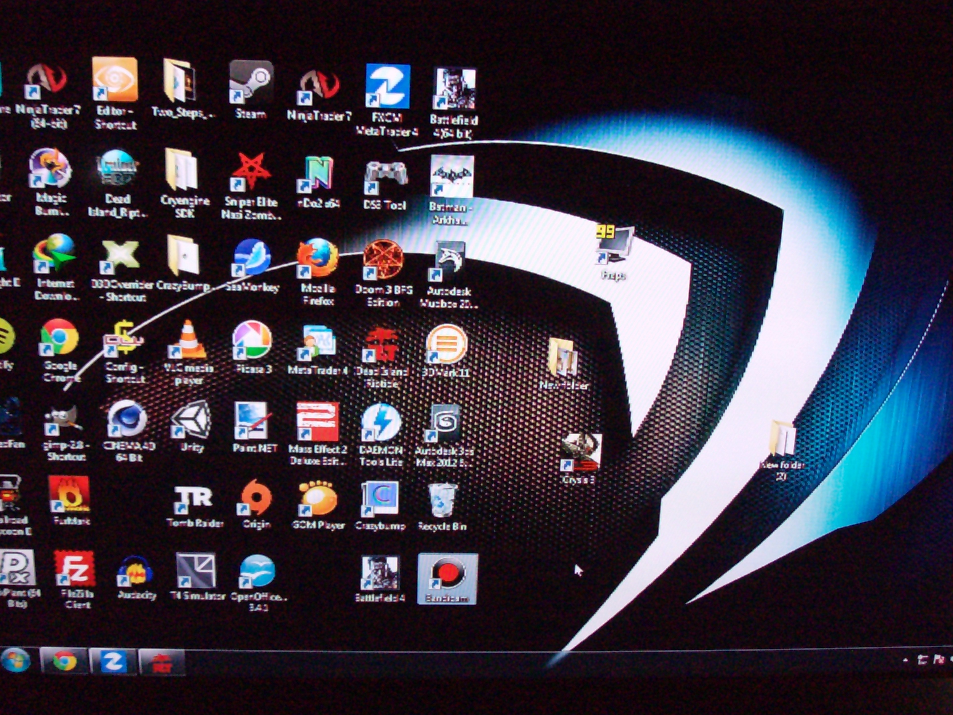
Task: Open Google Chrome desktop shortcut
Action: point(60,350)
